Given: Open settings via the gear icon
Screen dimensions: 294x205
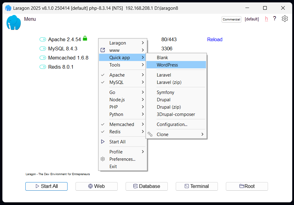Looking at the screenshot, I should click(x=285, y=19).
